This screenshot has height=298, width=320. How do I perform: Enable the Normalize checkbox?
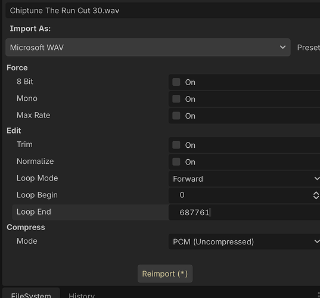click(176, 162)
